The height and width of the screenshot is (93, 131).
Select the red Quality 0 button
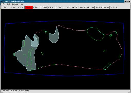point(29,7)
